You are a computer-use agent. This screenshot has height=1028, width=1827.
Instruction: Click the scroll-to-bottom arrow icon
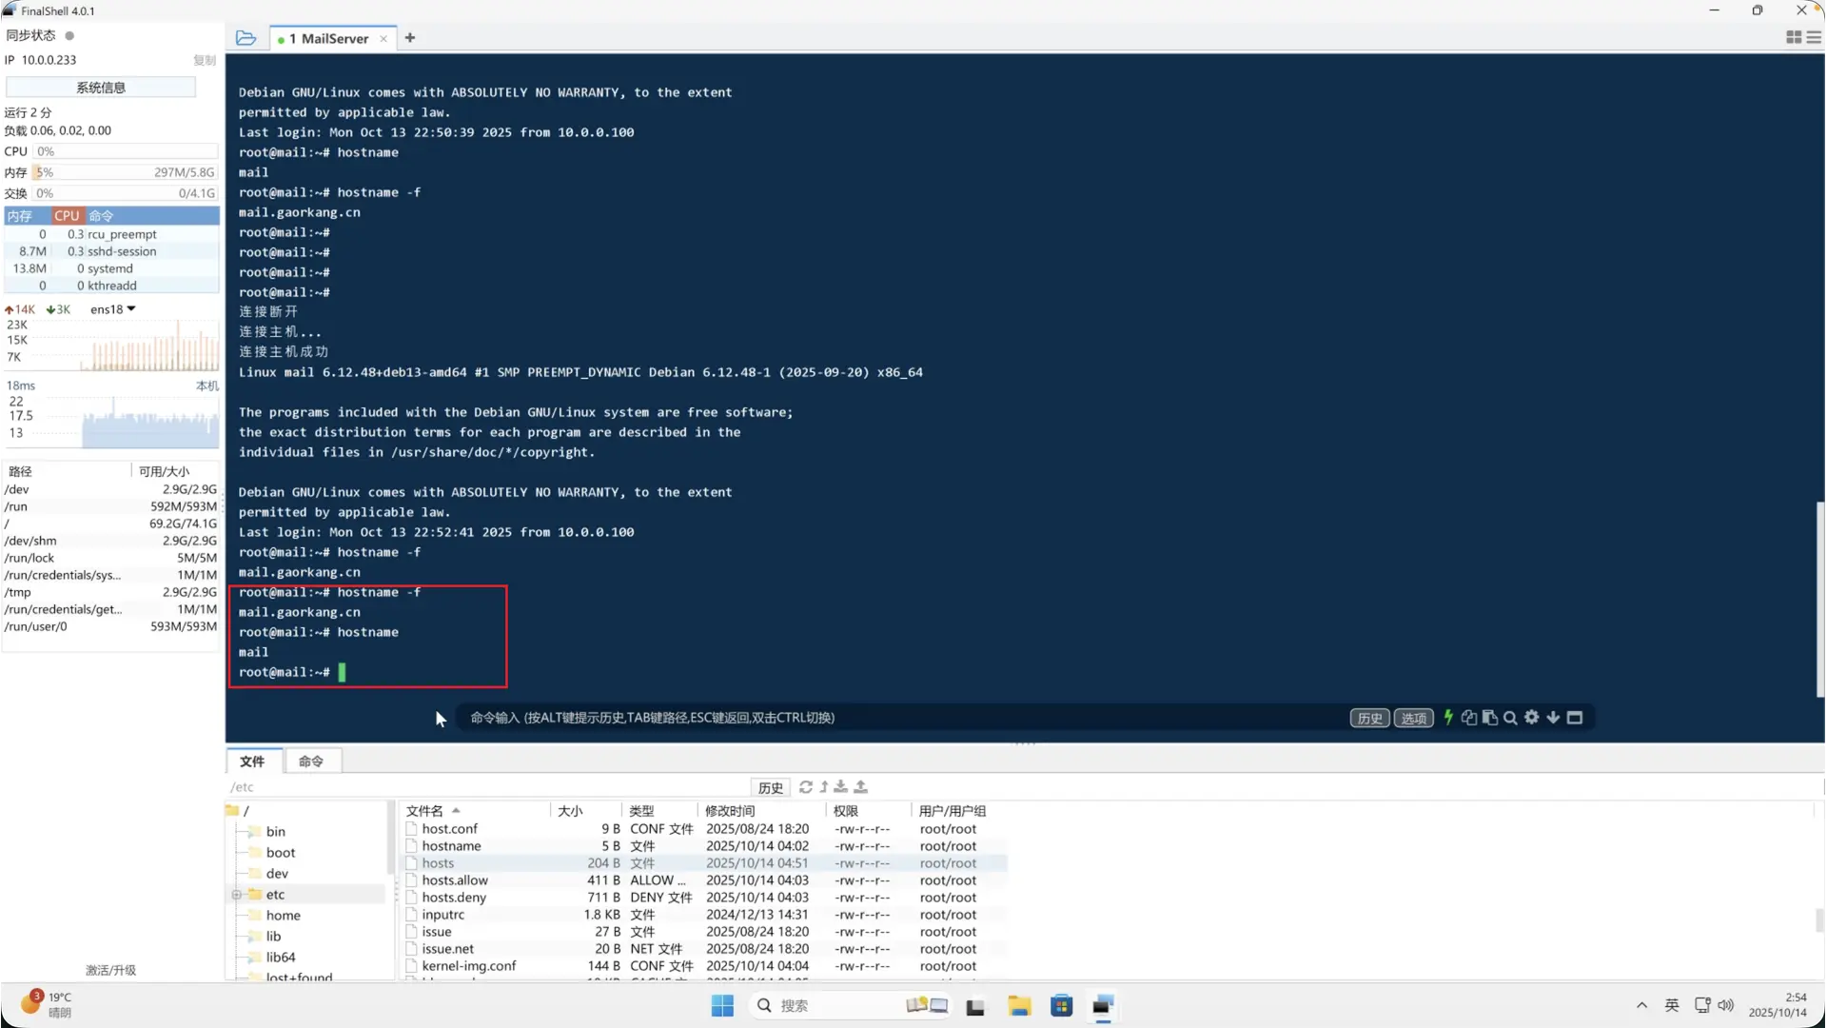pyautogui.click(x=1553, y=718)
